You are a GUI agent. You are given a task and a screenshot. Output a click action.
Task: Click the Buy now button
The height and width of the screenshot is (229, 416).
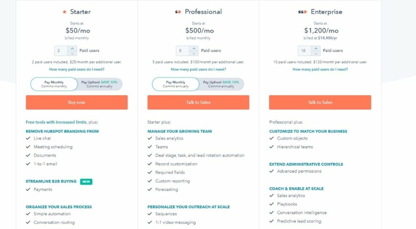click(x=77, y=102)
